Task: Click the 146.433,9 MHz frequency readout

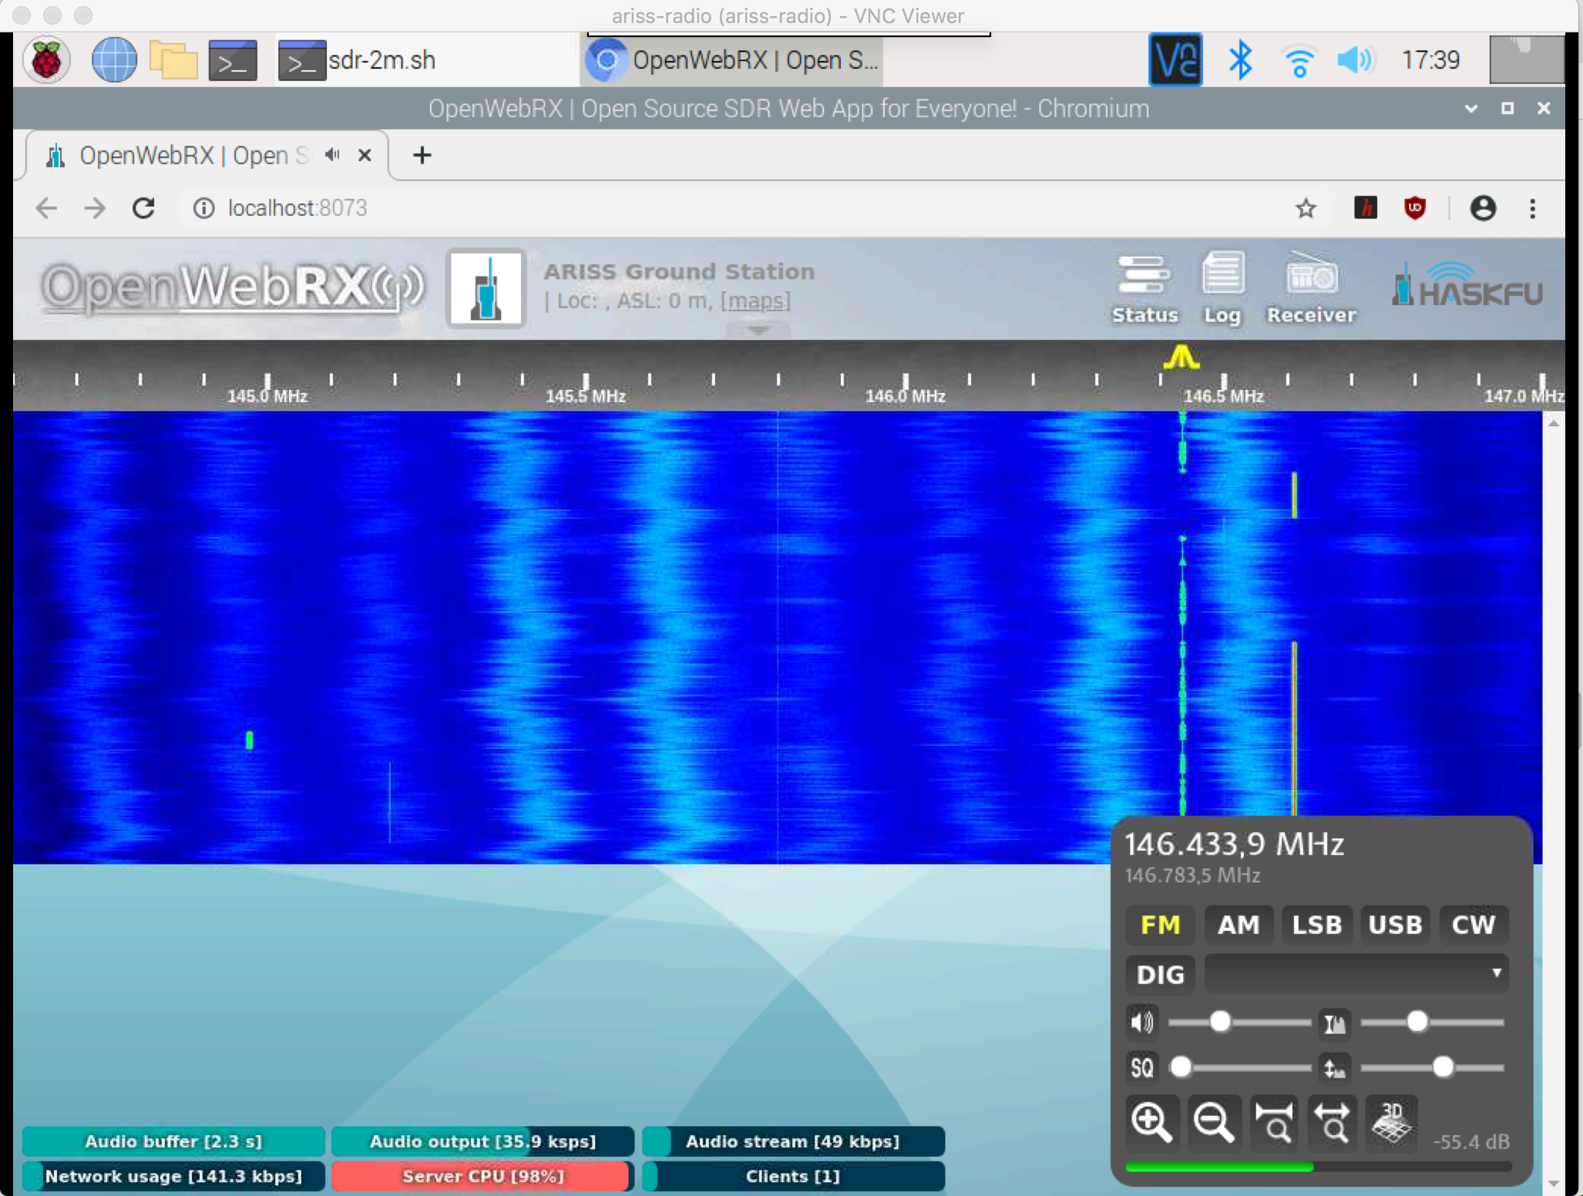Action: 1234,845
